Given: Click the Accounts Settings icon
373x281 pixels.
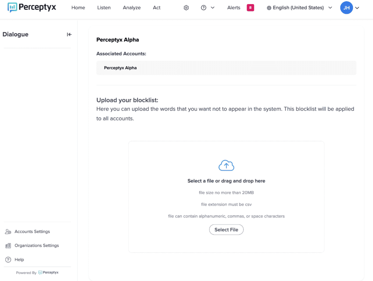Looking at the screenshot, I should (8, 232).
